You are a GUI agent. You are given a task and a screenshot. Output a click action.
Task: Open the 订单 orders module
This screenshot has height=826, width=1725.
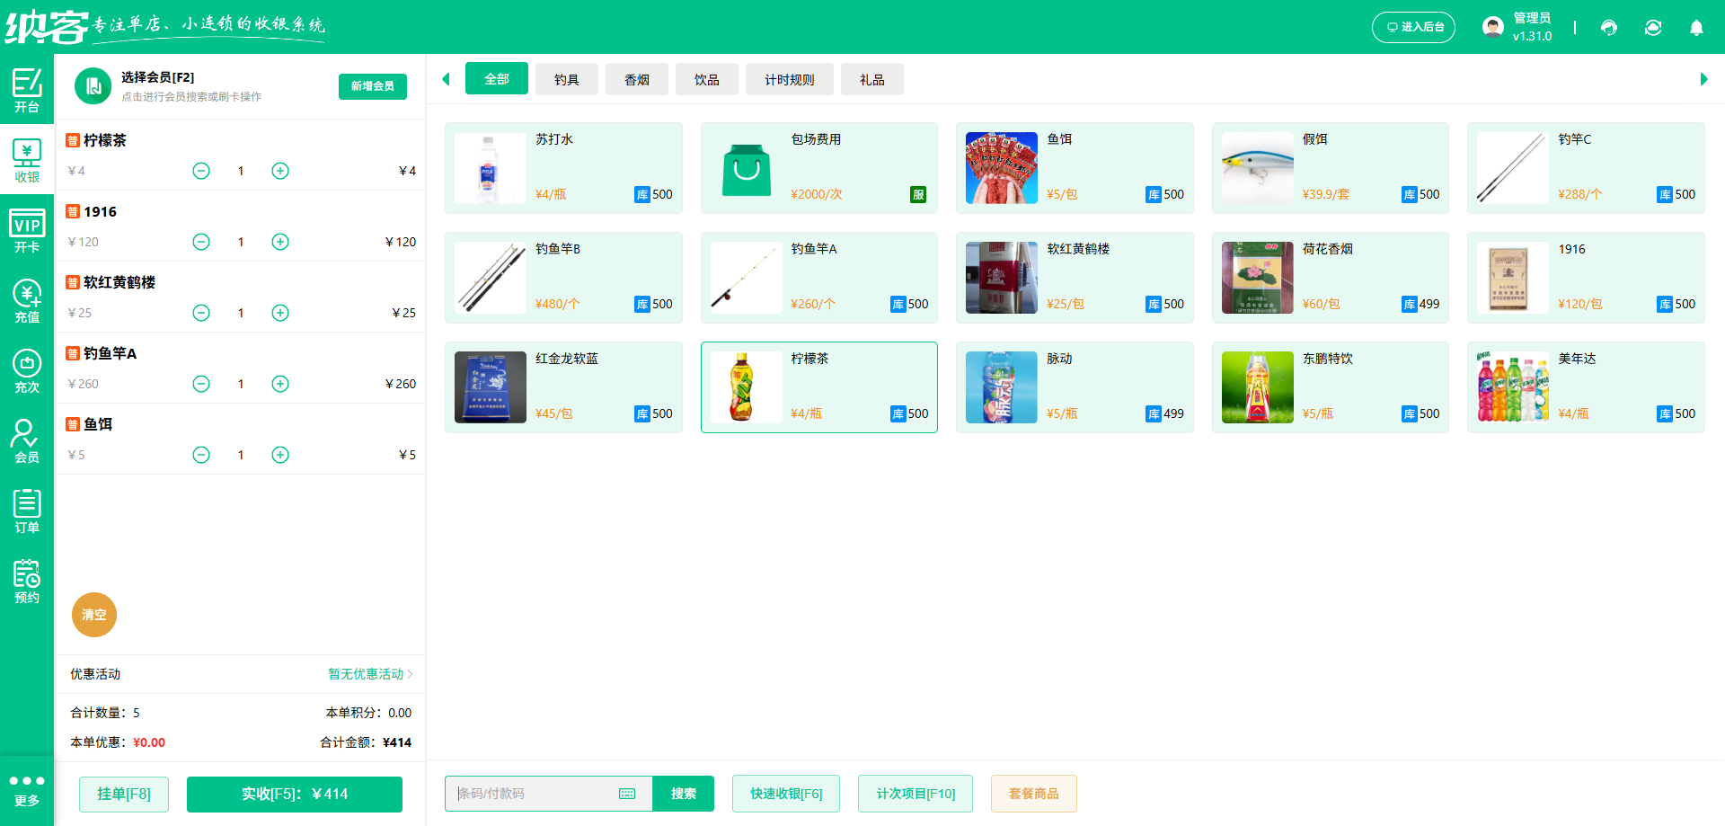27,511
